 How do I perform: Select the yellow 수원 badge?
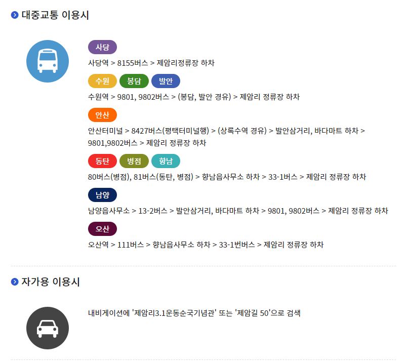click(102, 81)
